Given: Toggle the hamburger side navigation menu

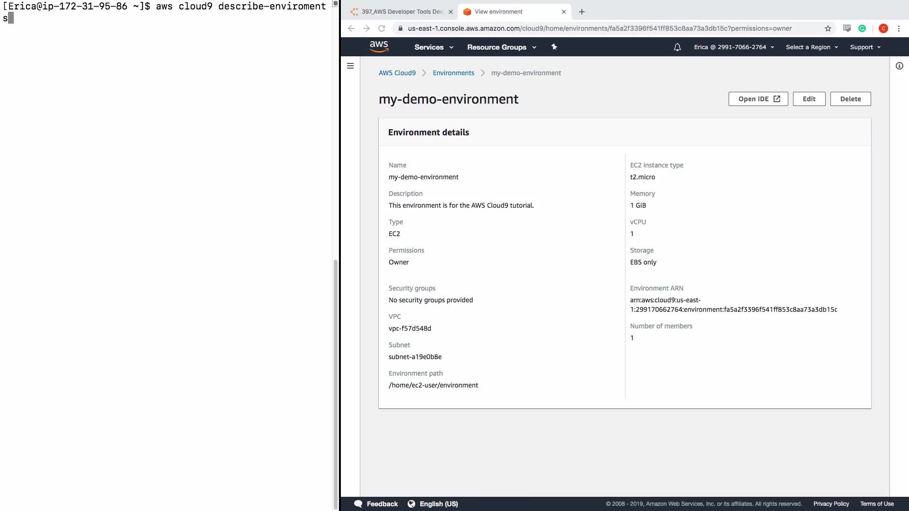Looking at the screenshot, I should [x=350, y=66].
